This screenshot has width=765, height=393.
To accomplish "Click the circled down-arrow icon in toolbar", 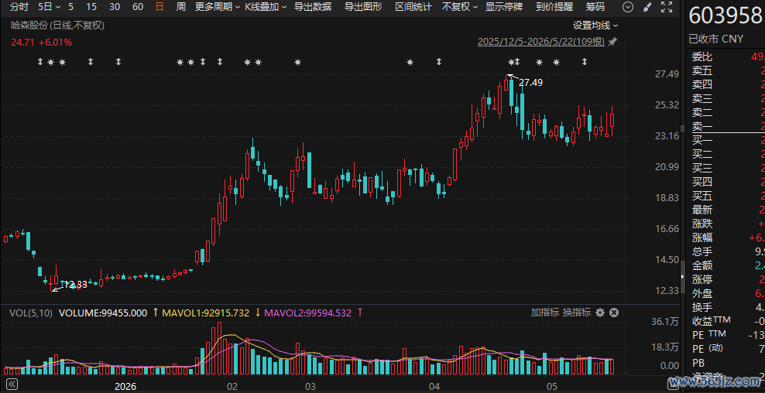I will click(x=629, y=7).
